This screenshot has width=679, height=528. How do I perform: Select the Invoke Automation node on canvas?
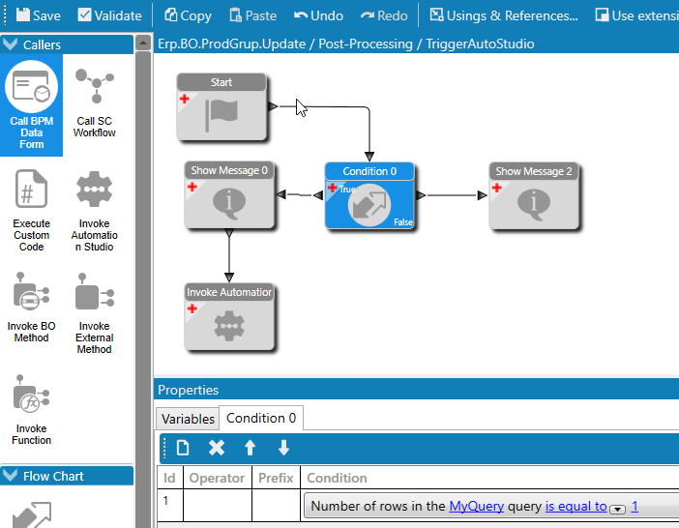pyautogui.click(x=229, y=317)
